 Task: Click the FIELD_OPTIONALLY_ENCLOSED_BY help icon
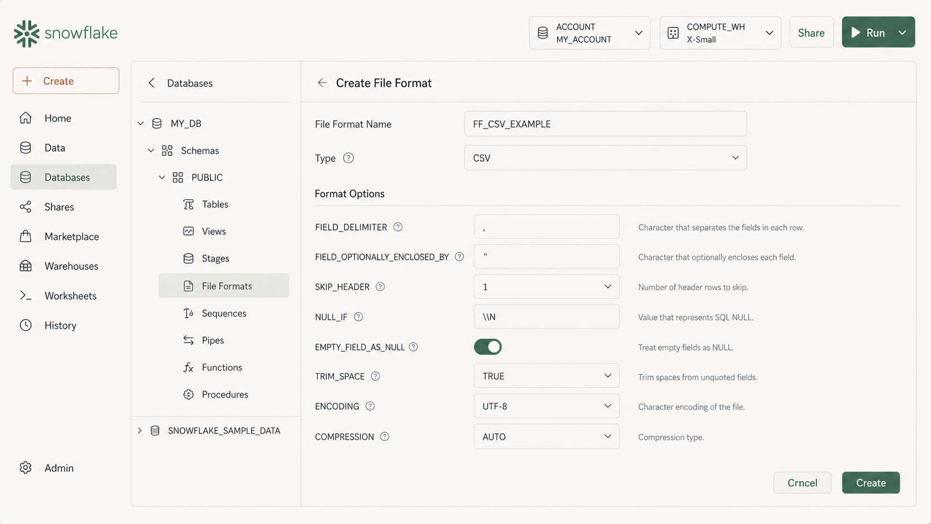tap(459, 257)
